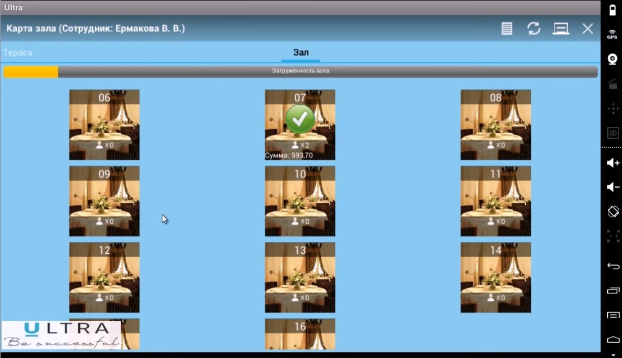Open the emulator battery widget

[x=613, y=10]
